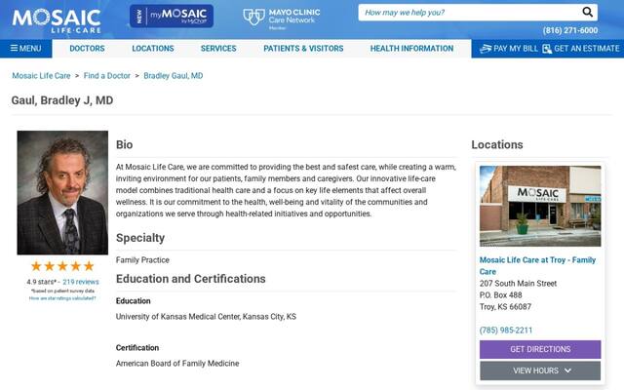This screenshot has width=624, height=390.
Task: Click the Troy clinic building photo
Action: click(540, 206)
